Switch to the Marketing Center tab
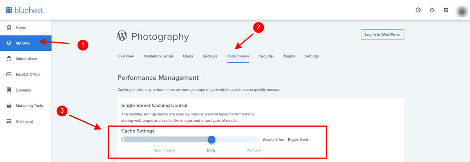This screenshot has width=470, height=162. pyautogui.click(x=158, y=56)
